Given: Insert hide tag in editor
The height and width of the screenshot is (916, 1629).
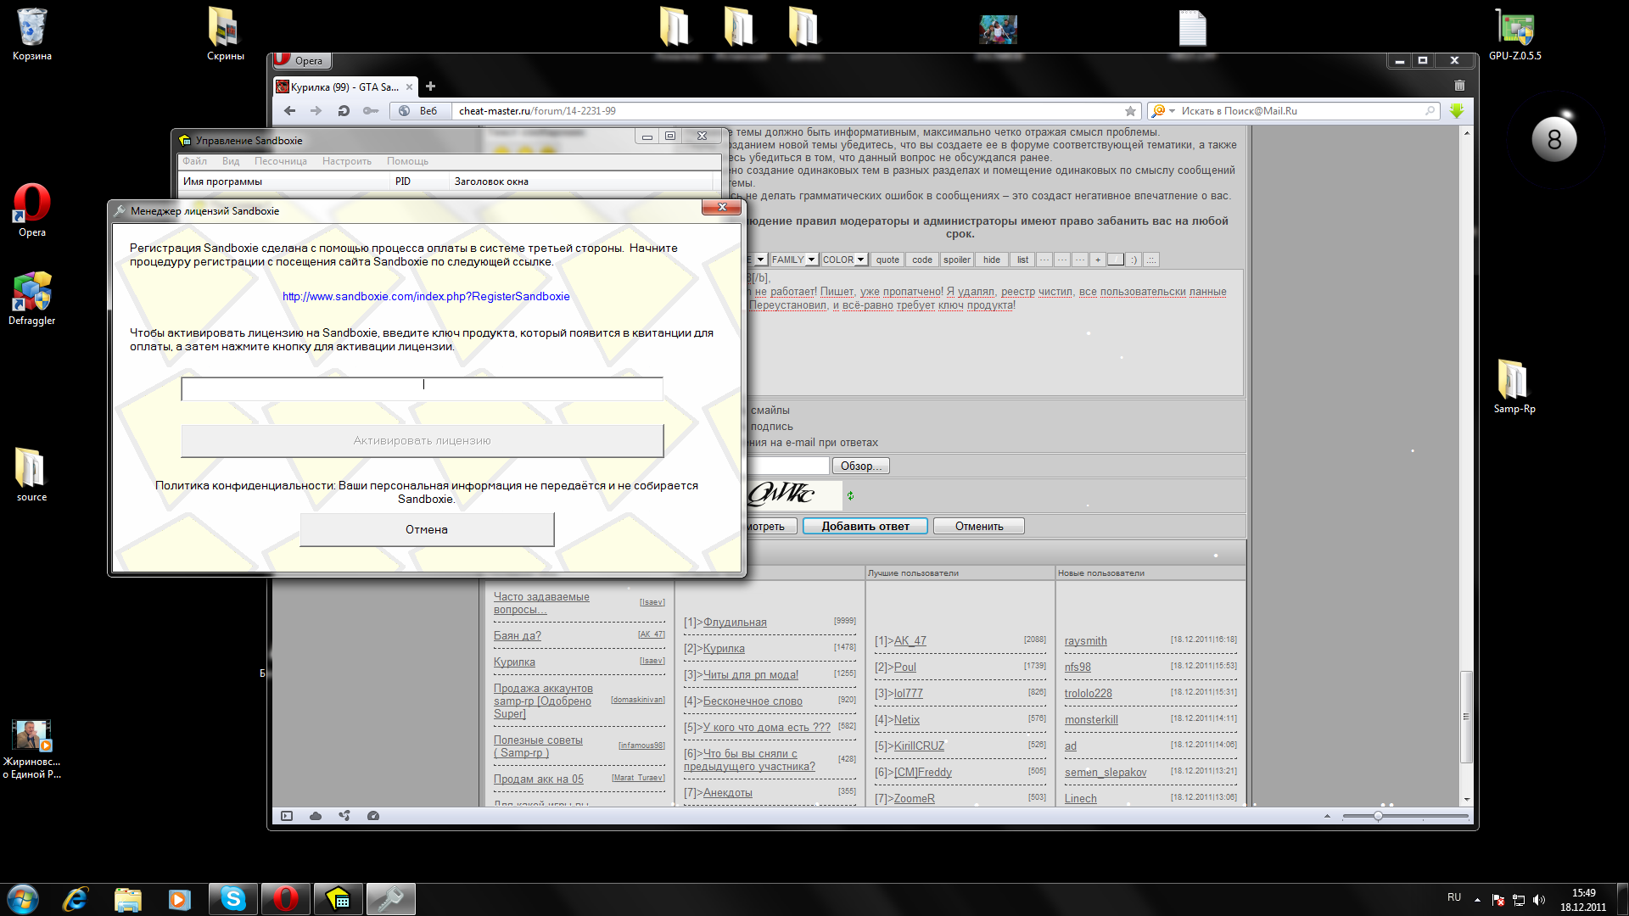Looking at the screenshot, I should tap(992, 260).
